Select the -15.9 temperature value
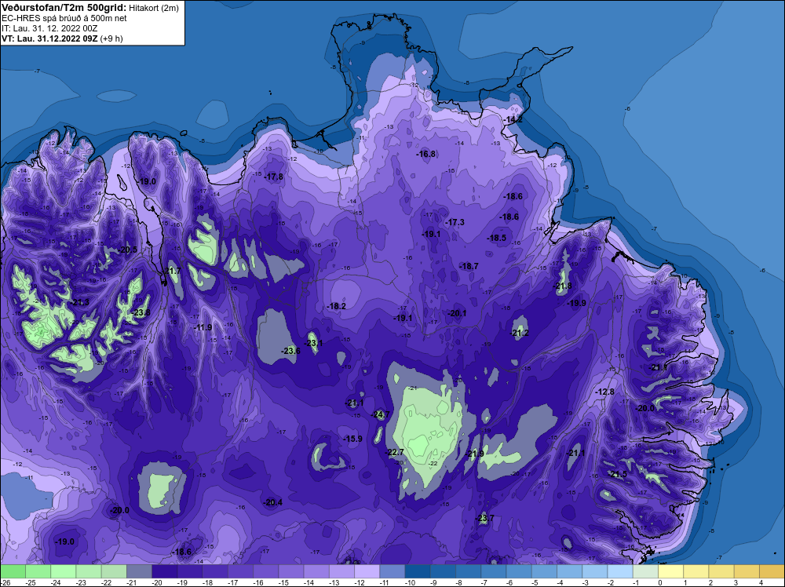 pyautogui.click(x=352, y=439)
